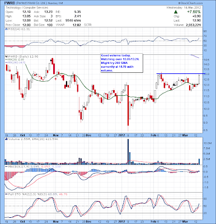216x224 pixels.
Task: Click the Perfect World Co. Ltd. company name
Action: click(31, 3)
